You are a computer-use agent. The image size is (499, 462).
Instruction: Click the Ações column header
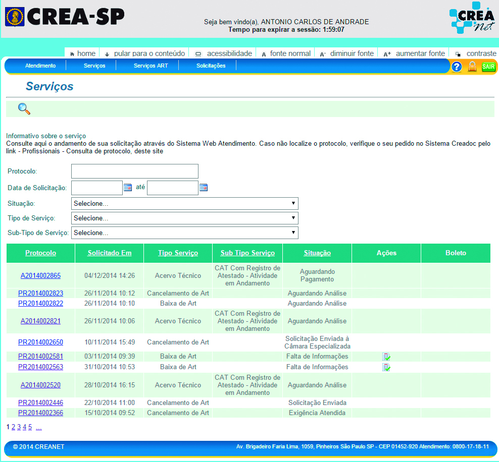(x=386, y=253)
